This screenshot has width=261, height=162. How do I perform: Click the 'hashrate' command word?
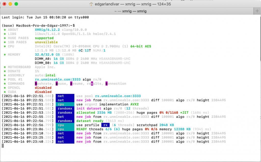(x=43, y=84)
